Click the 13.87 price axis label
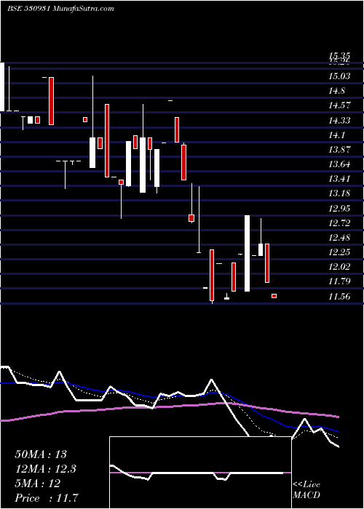Image resolution: width=364 pixels, height=509 pixels. coord(339,150)
